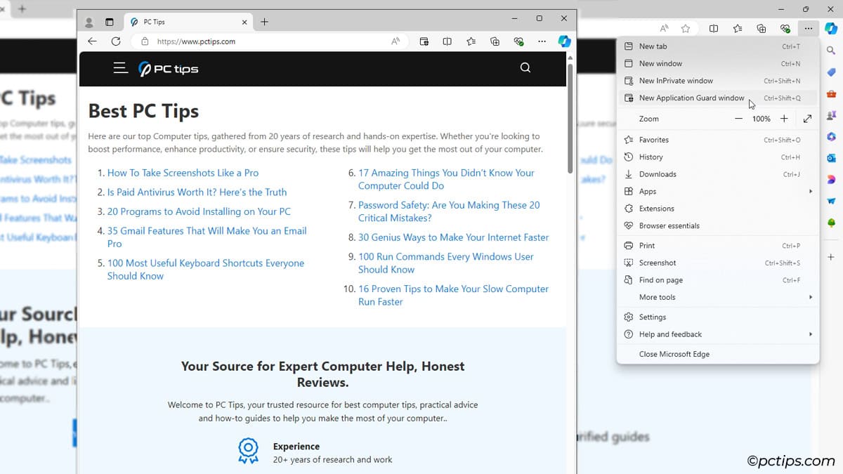Choose New InPrivate window
Screen dimensions: 843x474
click(718, 81)
